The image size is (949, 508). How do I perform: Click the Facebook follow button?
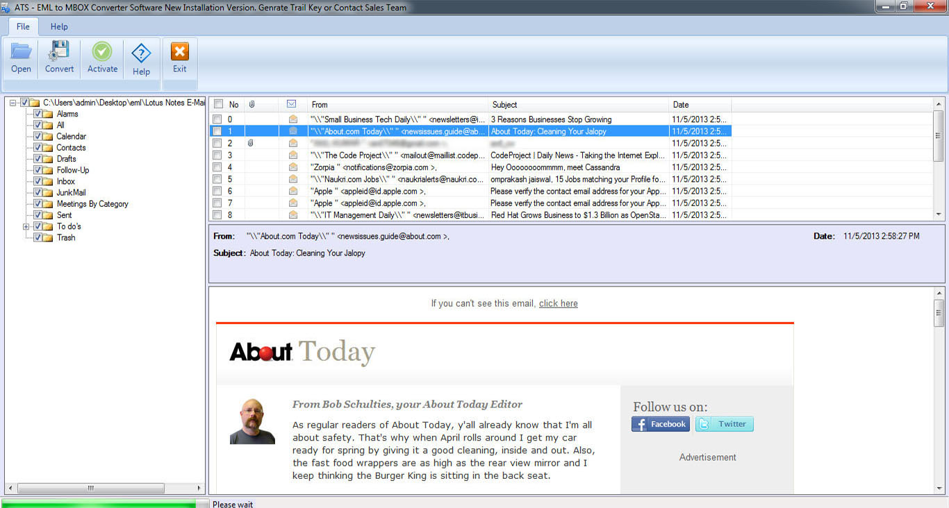[x=661, y=424]
